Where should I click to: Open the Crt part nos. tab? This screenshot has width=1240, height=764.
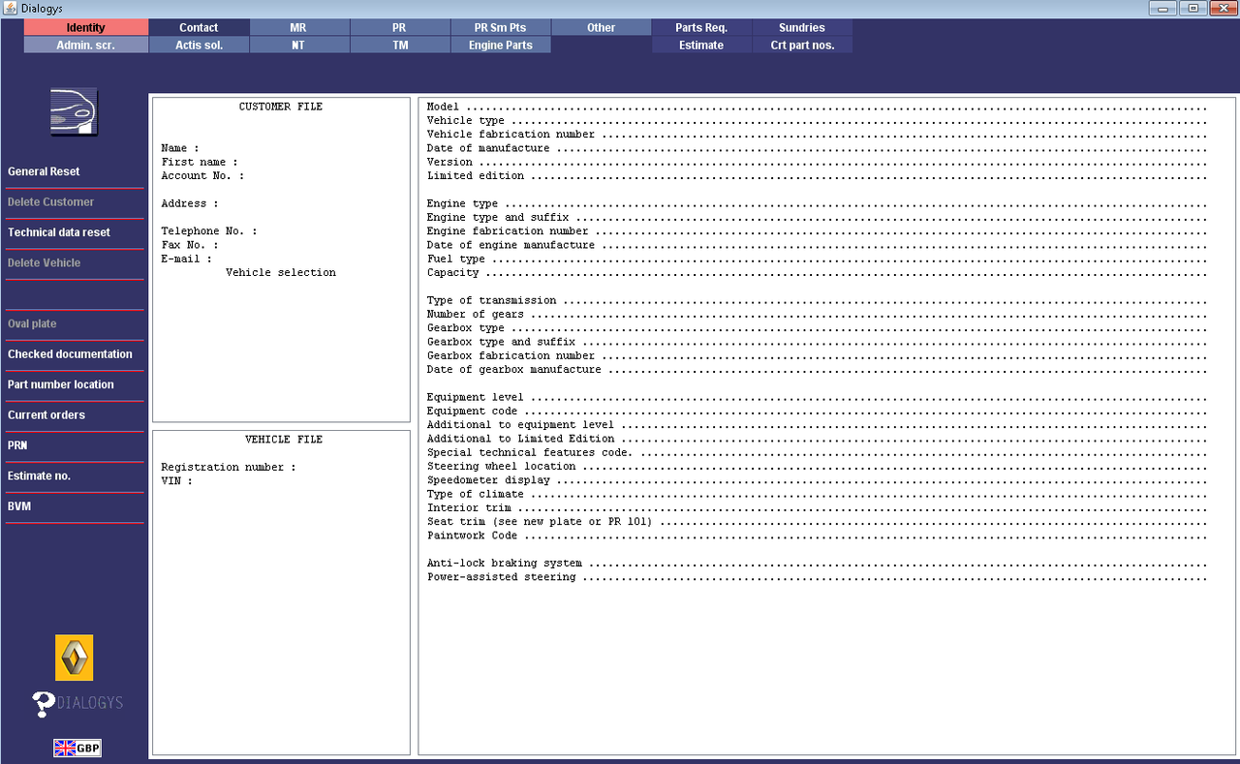[802, 45]
